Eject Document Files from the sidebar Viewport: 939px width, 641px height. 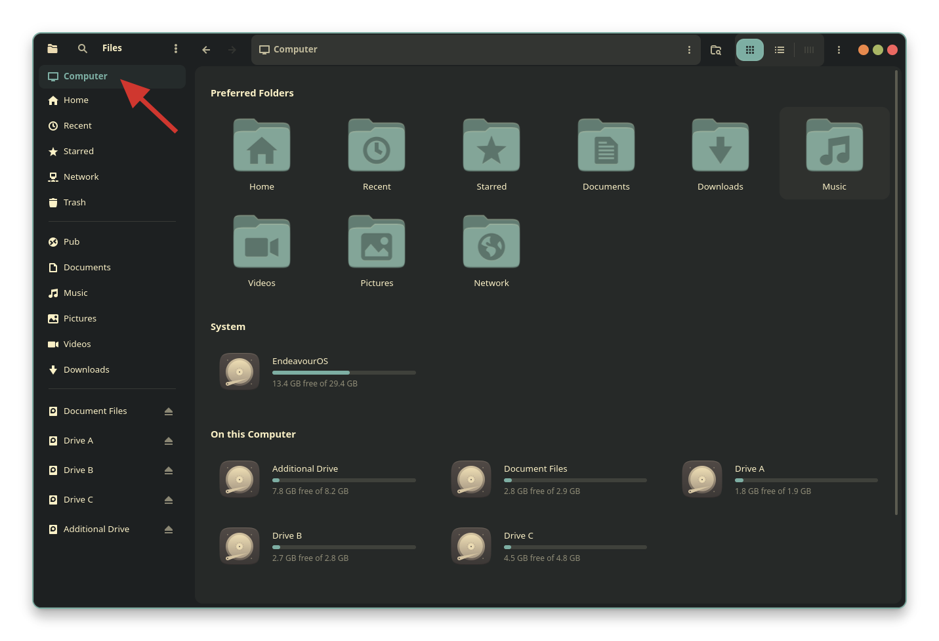tap(169, 411)
